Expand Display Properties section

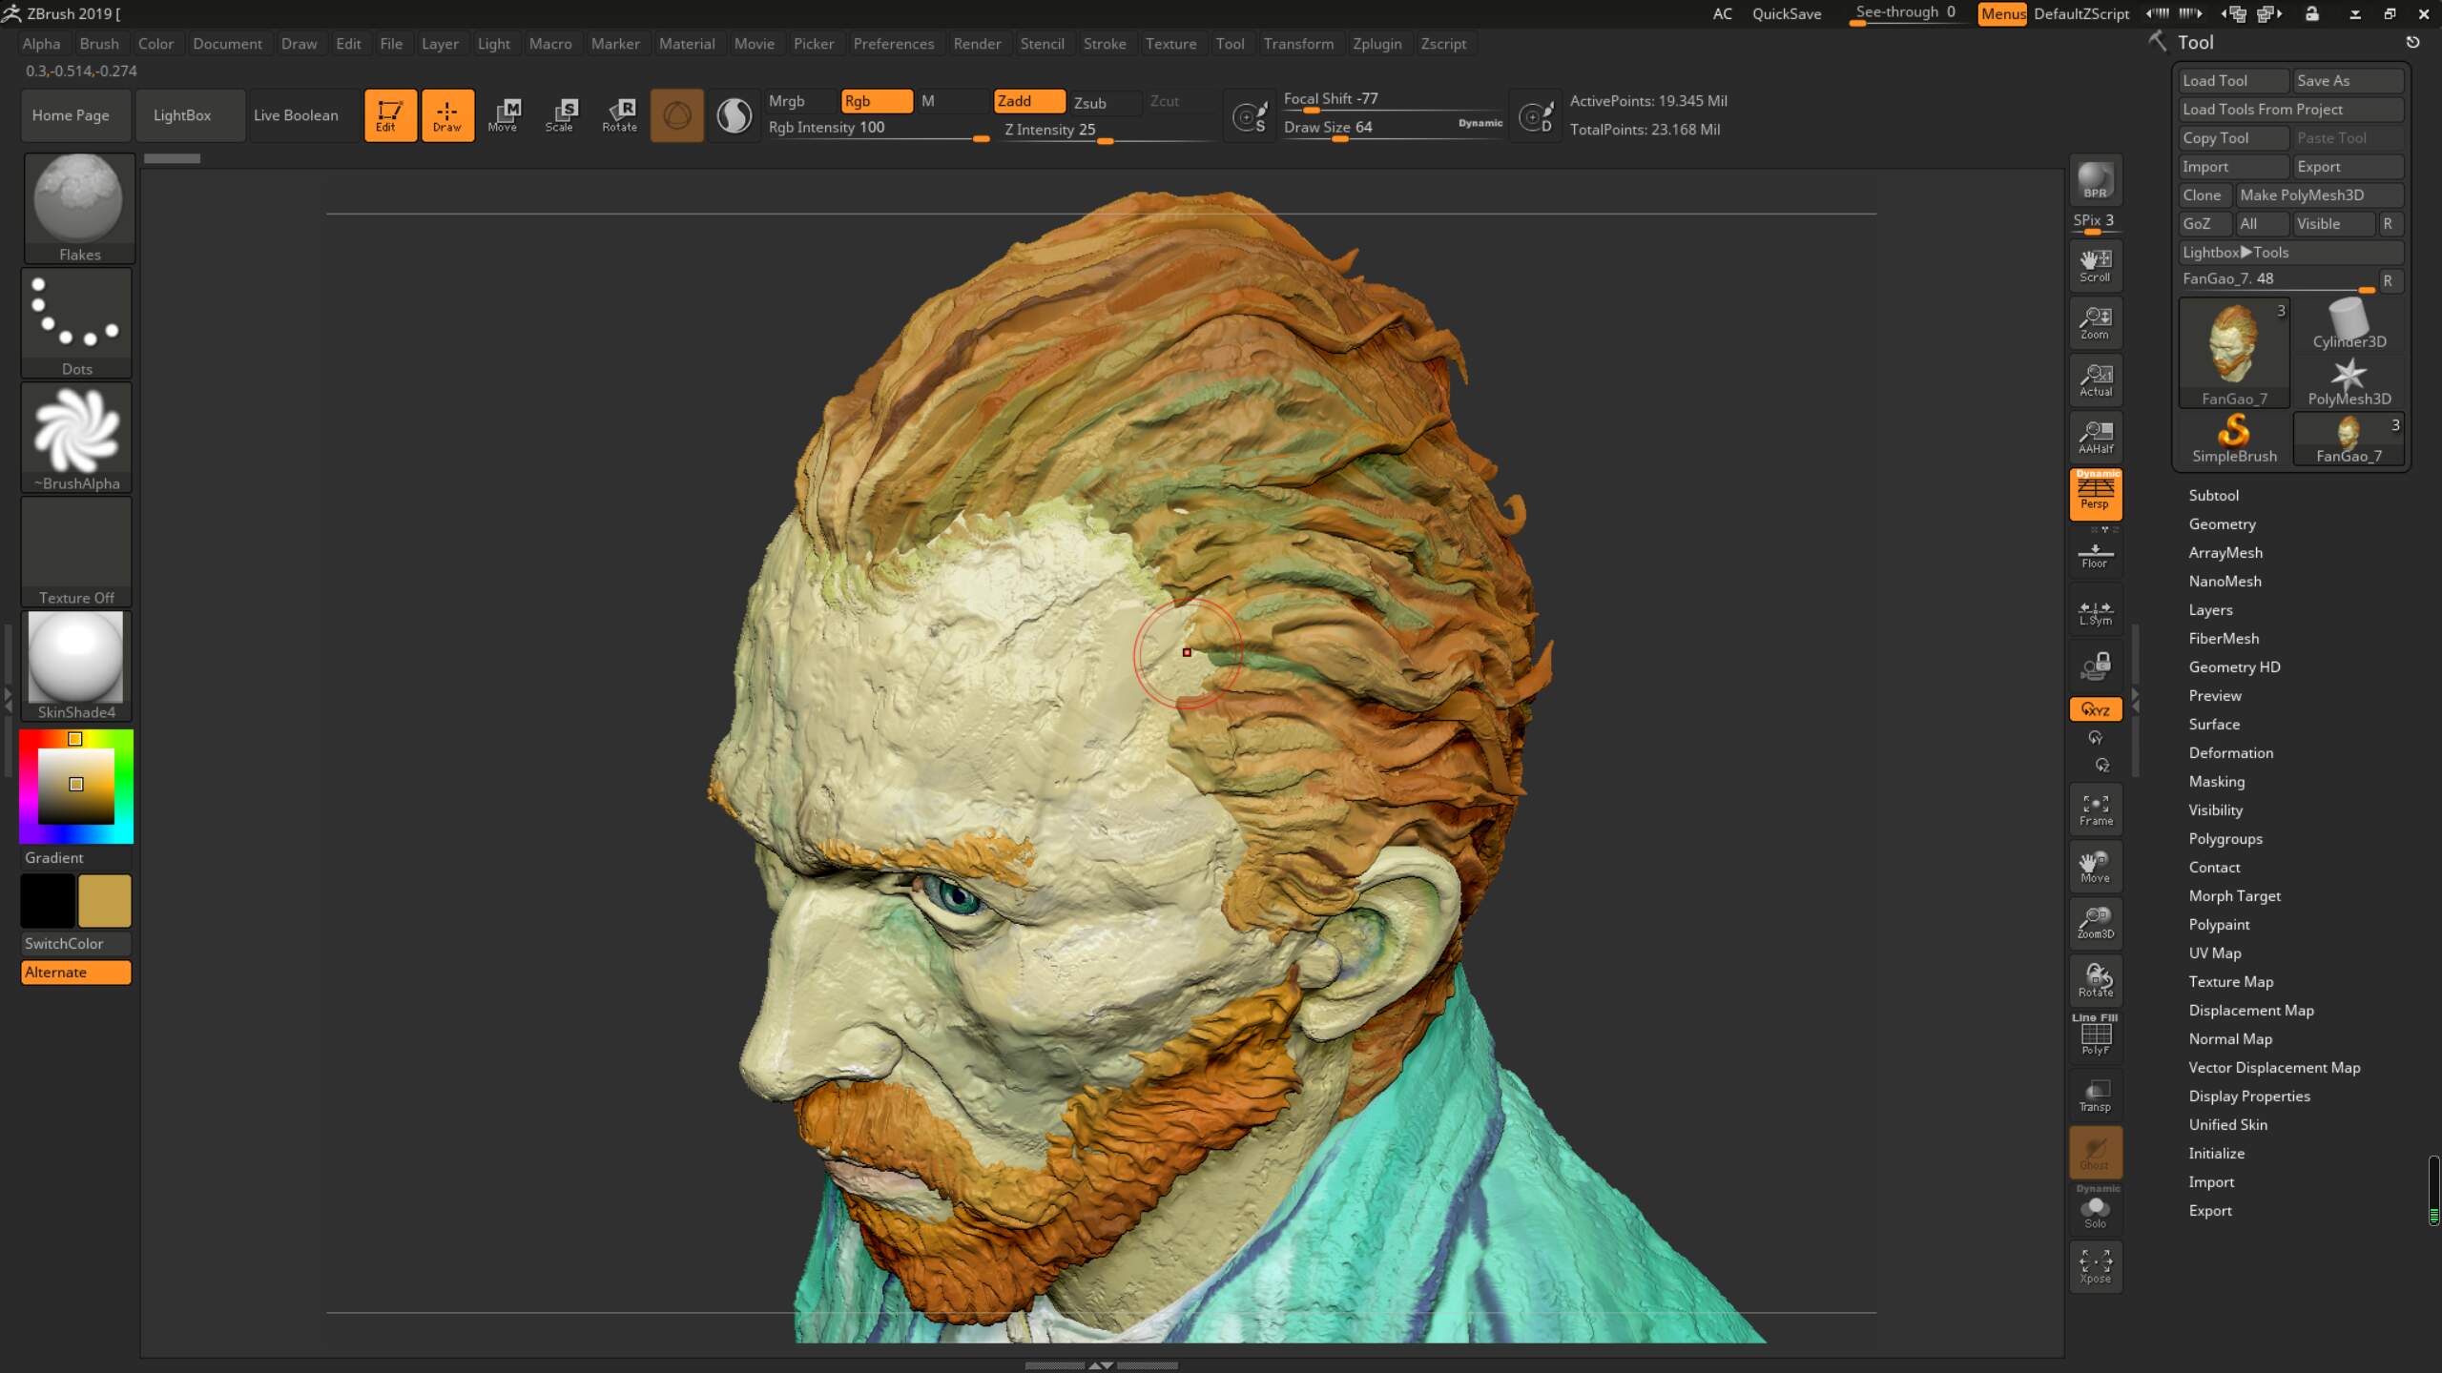[2249, 1096]
